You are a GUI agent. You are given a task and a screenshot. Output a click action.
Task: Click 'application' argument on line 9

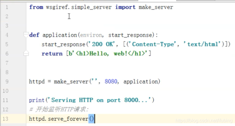[x=141, y=82]
